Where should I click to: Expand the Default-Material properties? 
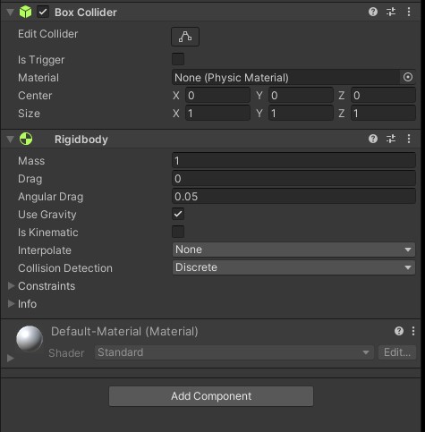11,358
